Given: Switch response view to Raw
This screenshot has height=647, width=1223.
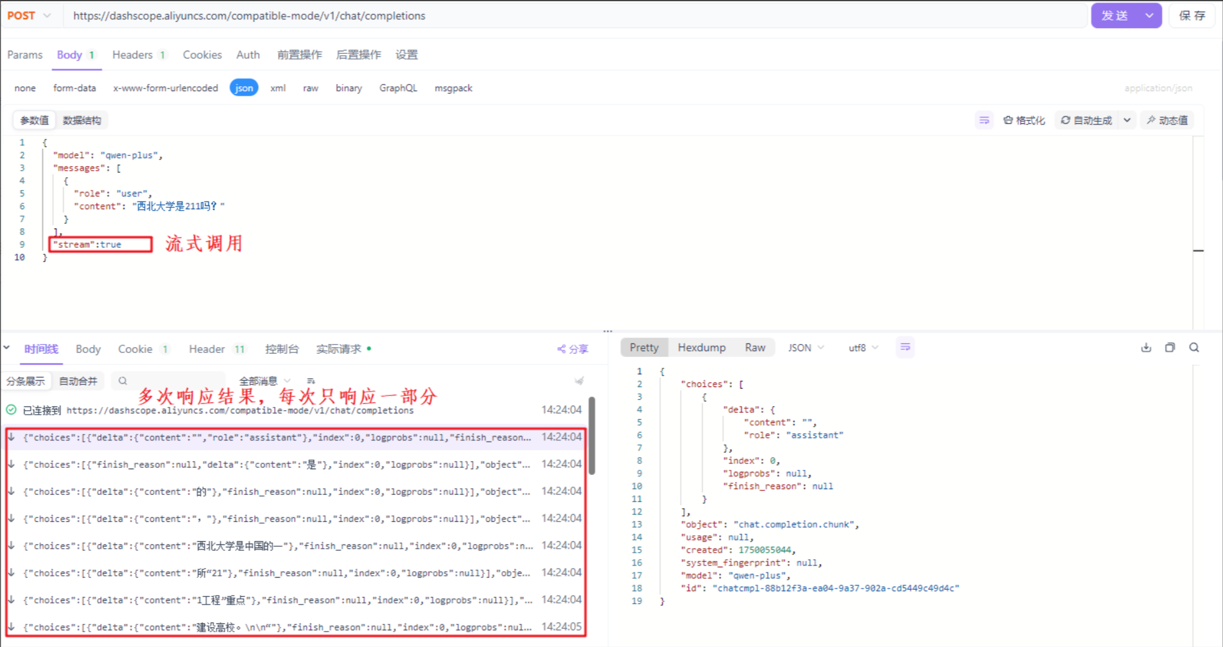Looking at the screenshot, I should point(755,348).
